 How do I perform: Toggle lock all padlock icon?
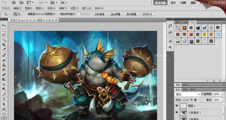click(195, 100)
